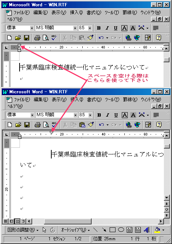Select the oval shape tool in drawing toolbar

click(x=121, y=230)
